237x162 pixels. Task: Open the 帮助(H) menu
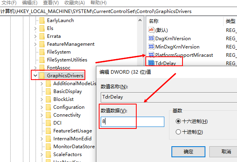(x=98, y=3)
